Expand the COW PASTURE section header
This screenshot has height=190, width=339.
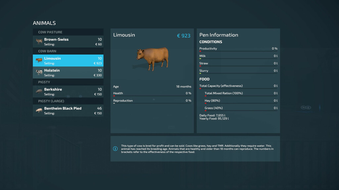pyautogui.click(x=68, y=32)
